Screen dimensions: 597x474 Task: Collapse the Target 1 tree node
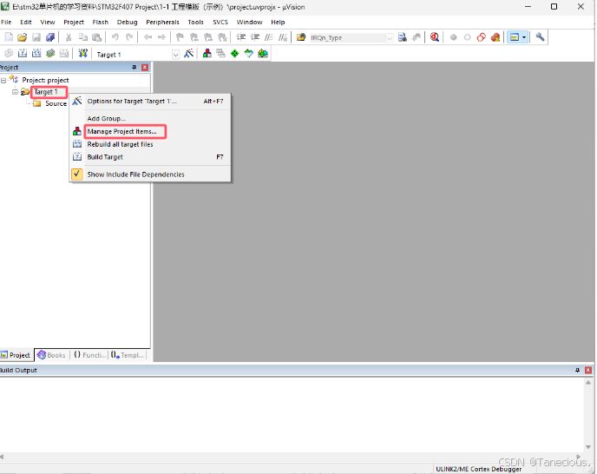click(x=15, y=92)
